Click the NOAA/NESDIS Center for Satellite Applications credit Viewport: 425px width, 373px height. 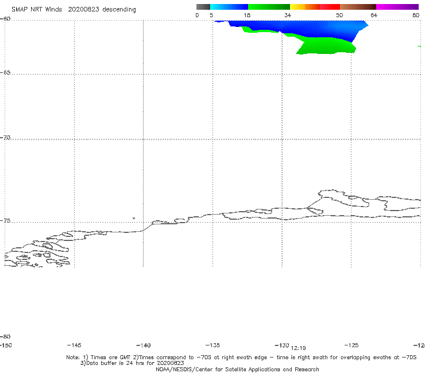click(x=237, y=369)
